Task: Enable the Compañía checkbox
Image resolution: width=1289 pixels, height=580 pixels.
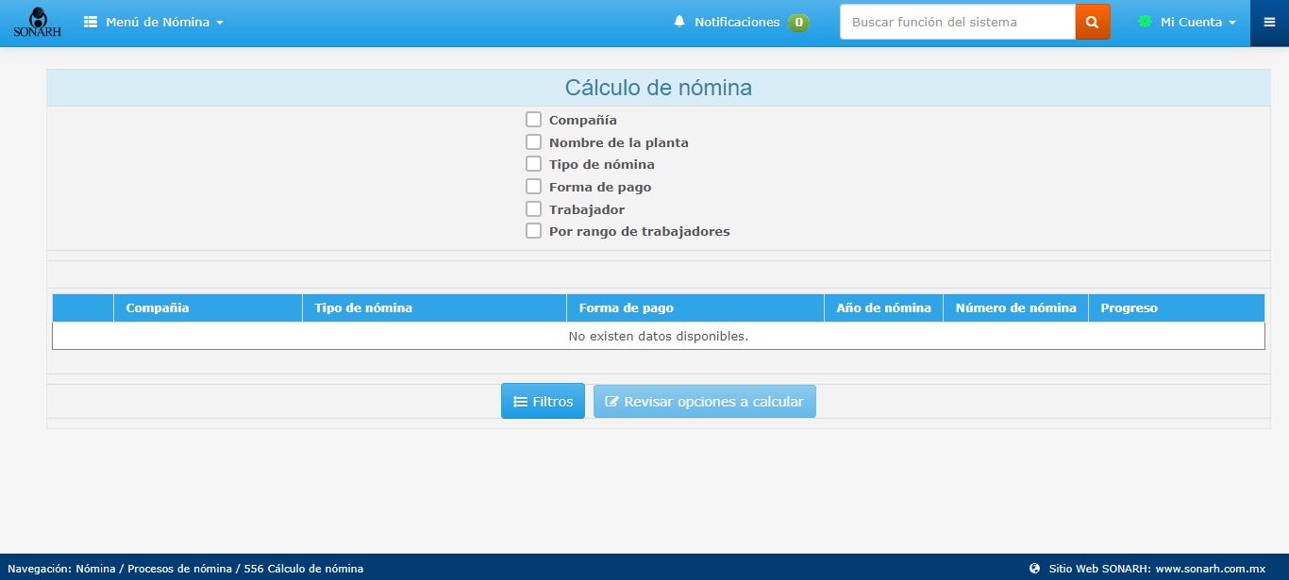Action: pyautogui.click(x=533, y=119)
